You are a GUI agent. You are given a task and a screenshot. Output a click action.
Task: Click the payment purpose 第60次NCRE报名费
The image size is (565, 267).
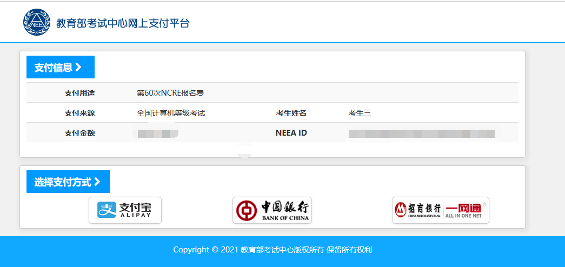[170, 93]
